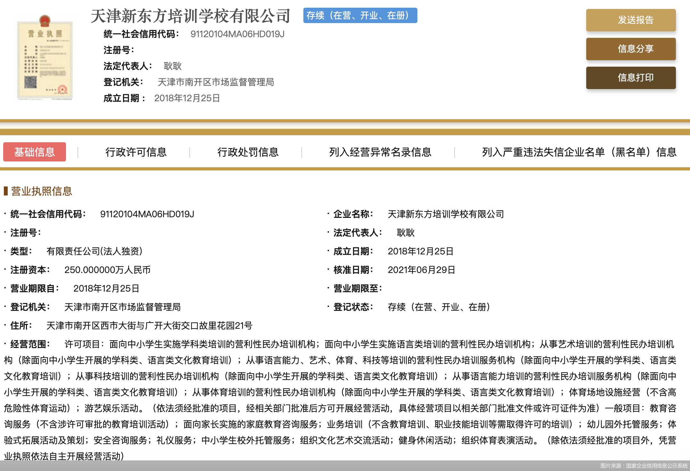Open the 行政处罚信息 tab
The height and width of the screenshot is (471, 690).
pos(248,152)
